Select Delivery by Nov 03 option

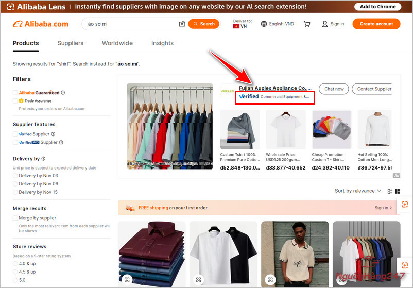tap(15, 176)
